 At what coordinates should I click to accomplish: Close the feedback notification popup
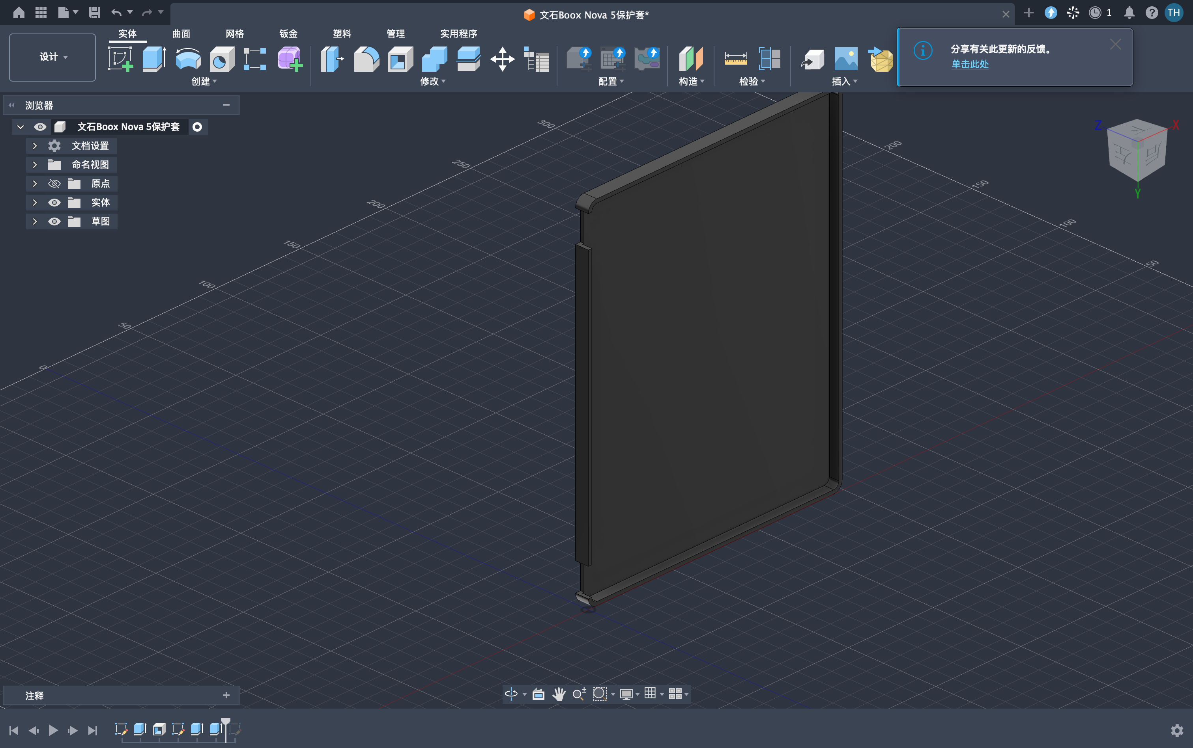(1115, 44)
